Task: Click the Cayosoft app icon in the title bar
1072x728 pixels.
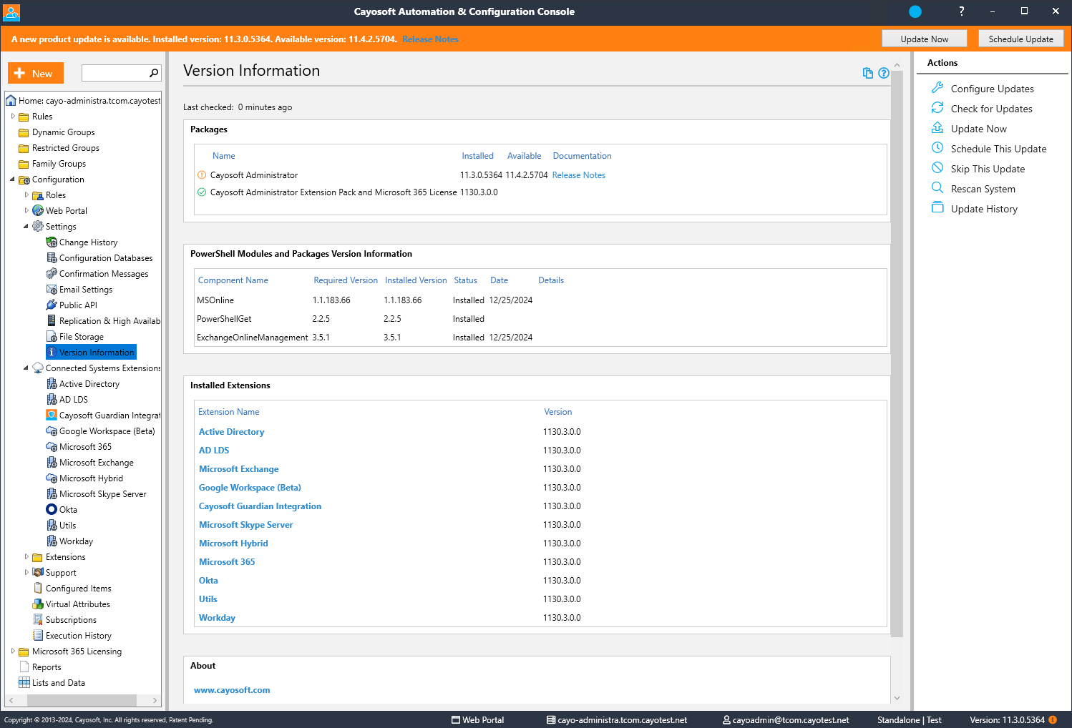Action: 11,12
